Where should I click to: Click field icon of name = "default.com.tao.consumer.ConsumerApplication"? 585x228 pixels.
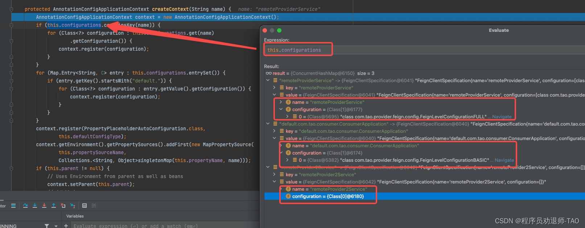click(x=288, y=145)
